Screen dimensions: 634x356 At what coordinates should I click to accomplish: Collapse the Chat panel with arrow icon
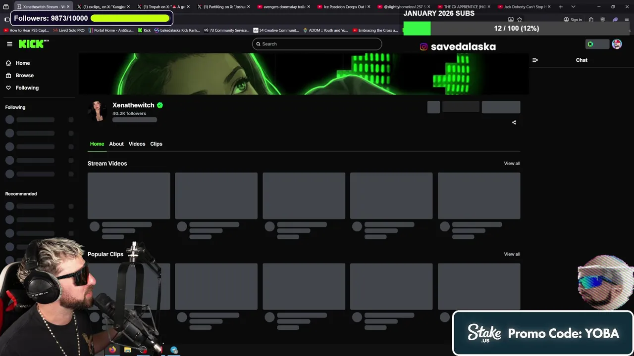click(535, 60)
